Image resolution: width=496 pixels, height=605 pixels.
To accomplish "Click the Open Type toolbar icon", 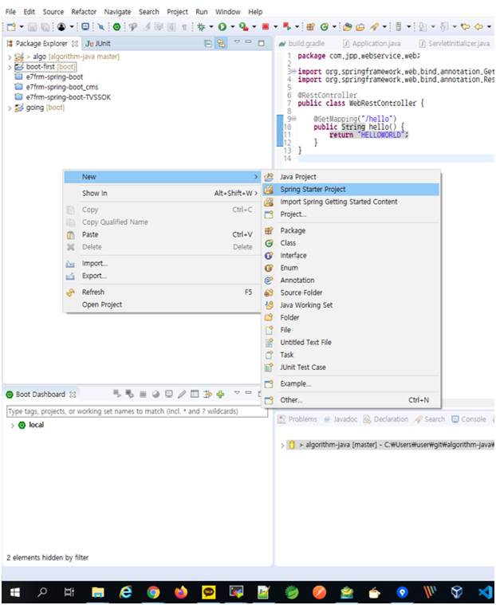I will [348, 26].
